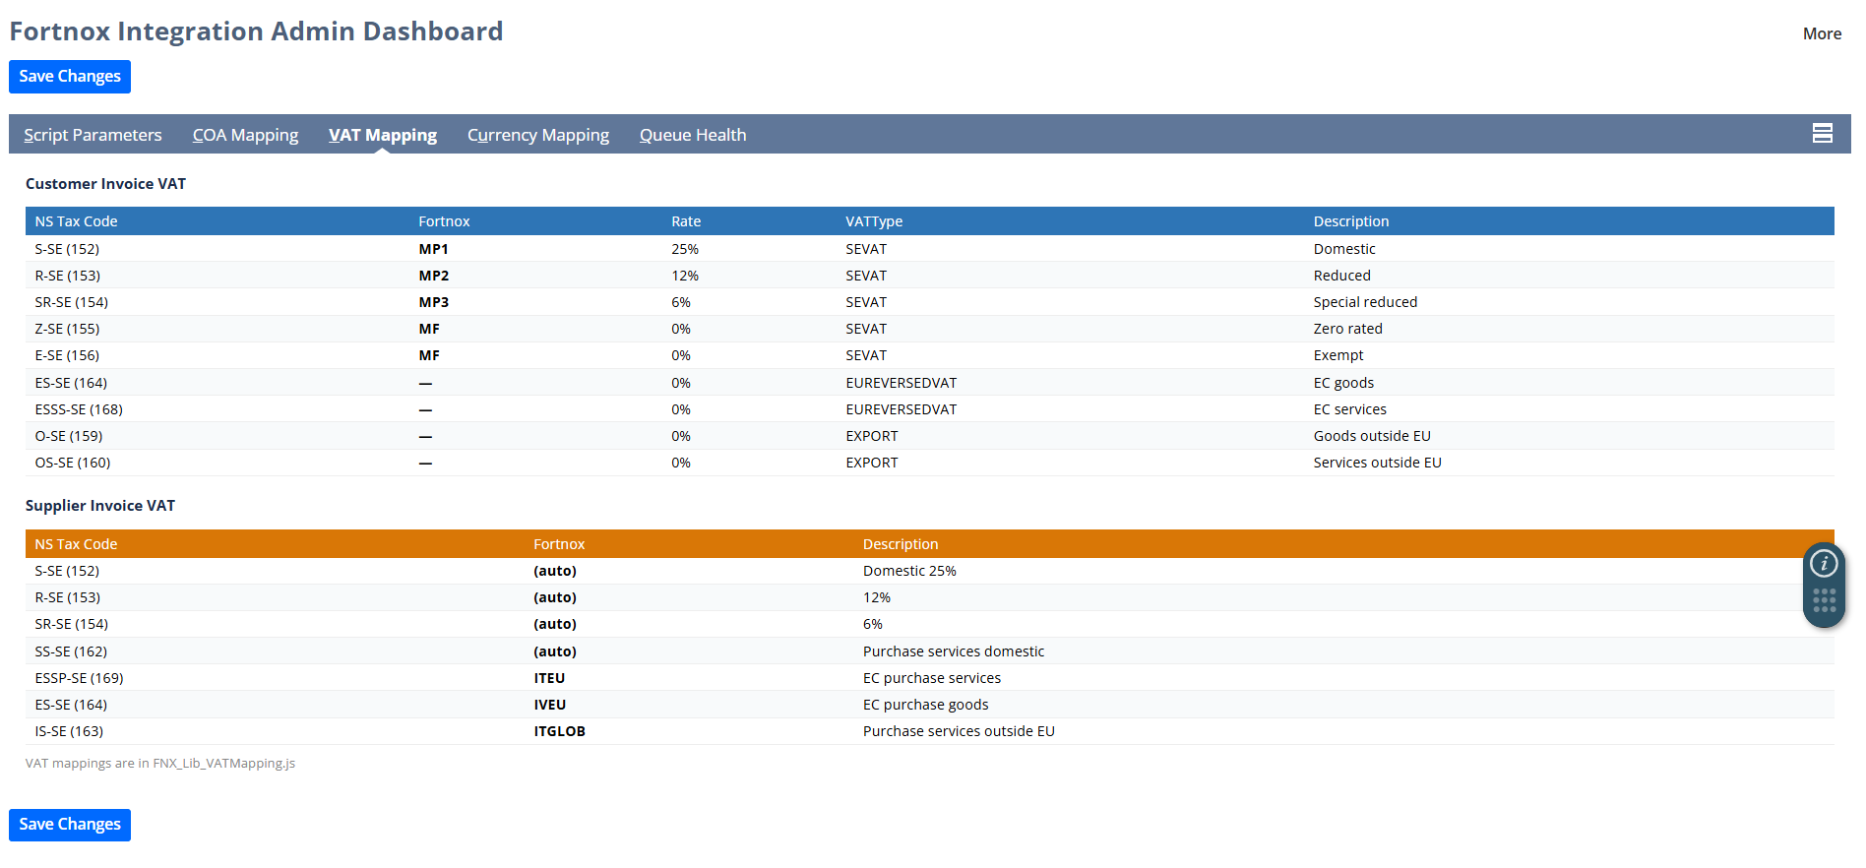Click the Customer Invoice VAT section heading
This screenshot has height=868, width=1866.
pyautogui.click(x=105, y=184)
